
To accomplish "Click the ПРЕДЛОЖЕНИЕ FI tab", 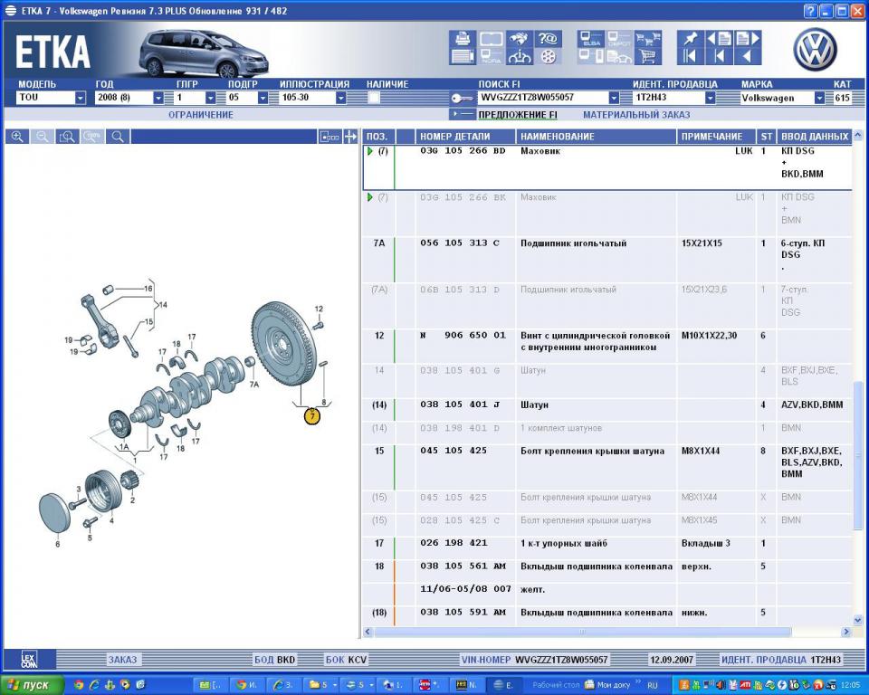I will click(518, 115).
